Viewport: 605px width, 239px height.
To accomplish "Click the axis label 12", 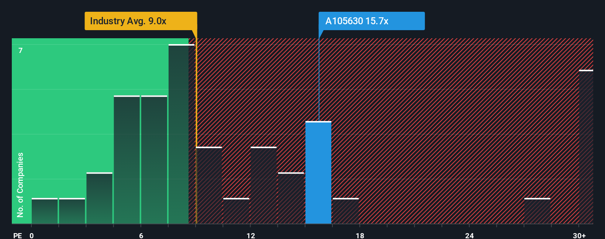I will (x=250, y=235).
